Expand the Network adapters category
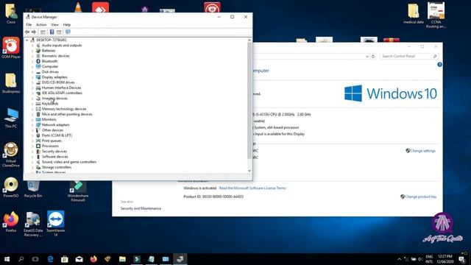This screenshot has height=265, width=471. click(x=32, y=124)
